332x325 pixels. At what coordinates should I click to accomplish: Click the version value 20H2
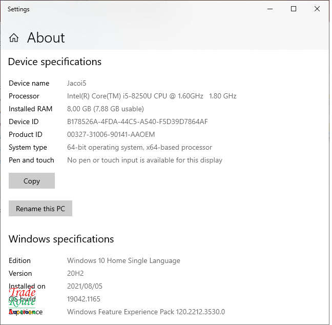[75, 273]
